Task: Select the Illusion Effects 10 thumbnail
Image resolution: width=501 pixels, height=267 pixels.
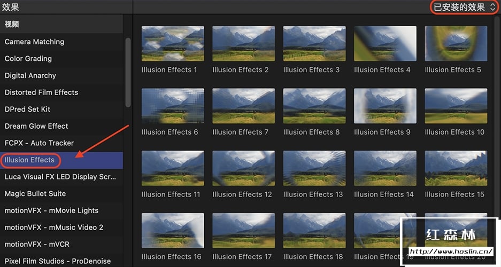Action: click(456, 106)
